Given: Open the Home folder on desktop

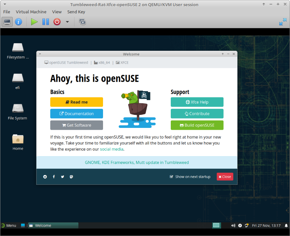Looking at the screenshot, I should pos(18,142).
